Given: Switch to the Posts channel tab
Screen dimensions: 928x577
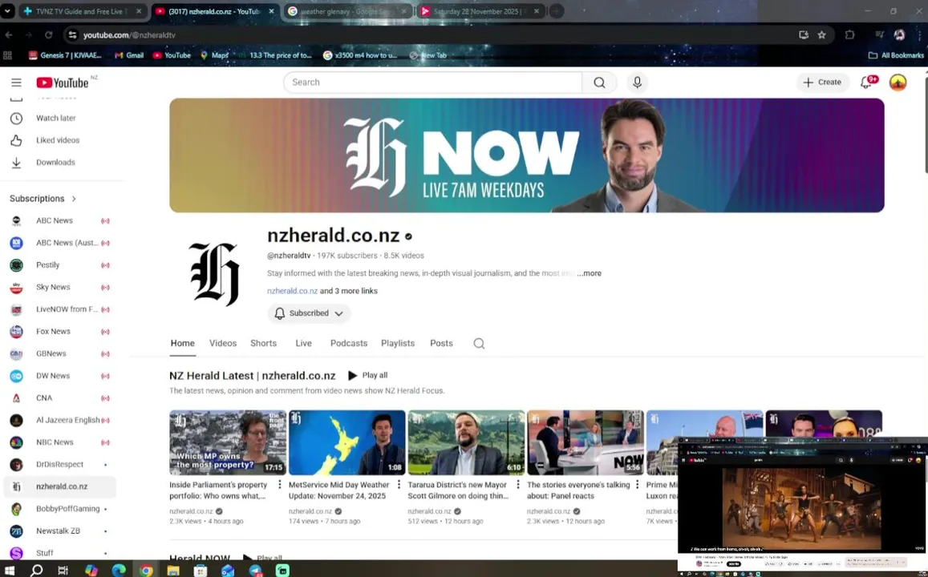Looking at the screenshot, I should pyautogui.click(x=441, y=344).
